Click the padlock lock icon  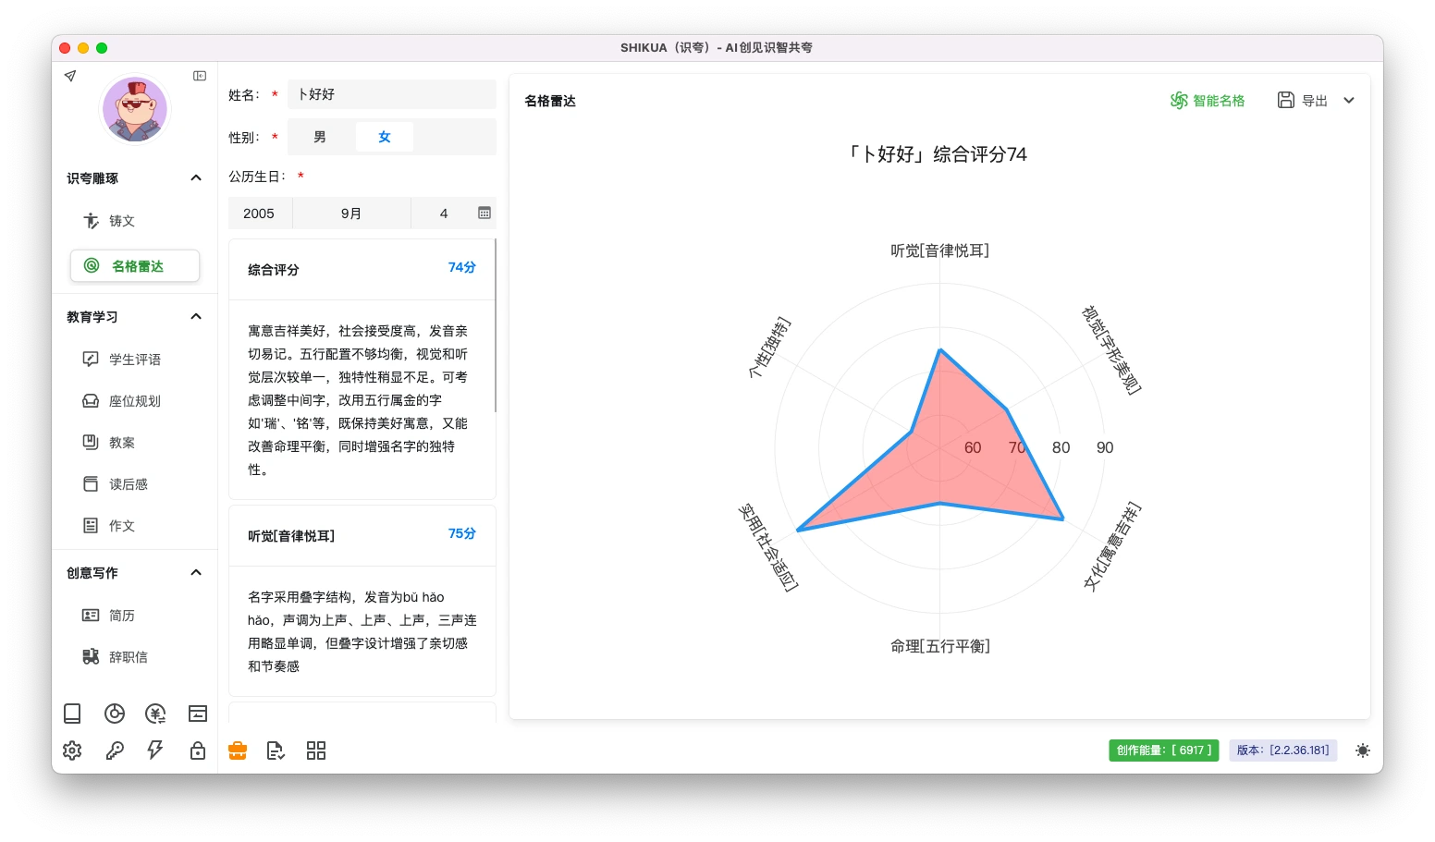pyautogui.click(x=198, y=750)
